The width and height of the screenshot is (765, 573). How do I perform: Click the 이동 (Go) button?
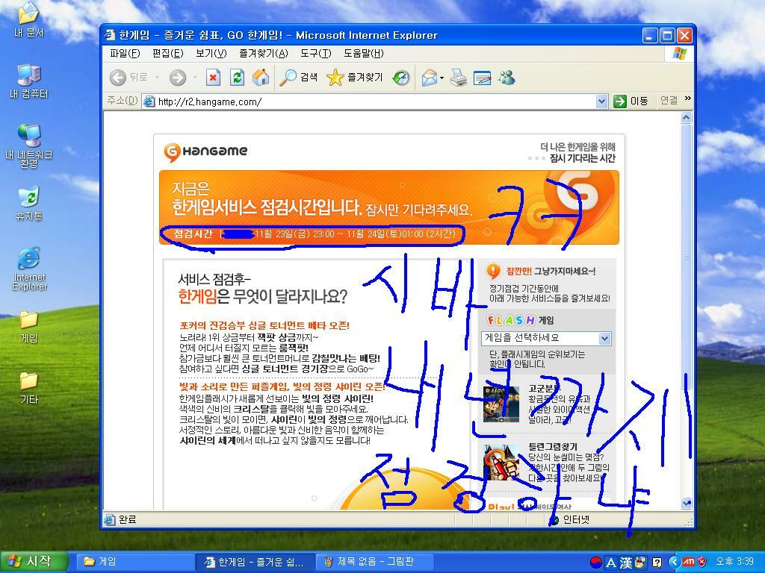631,101
